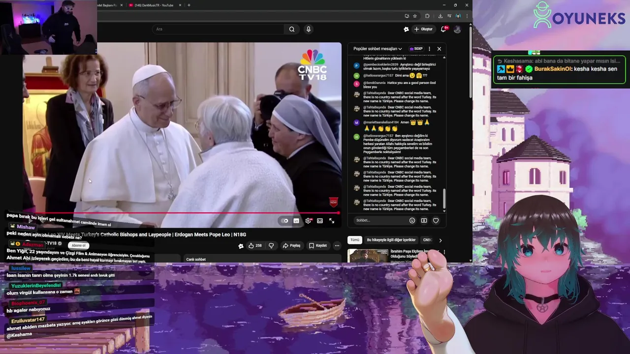This screenshot has height=354, width=630.
Task: Bookmark the page with the star icon
Action: (x=415, y=16)
